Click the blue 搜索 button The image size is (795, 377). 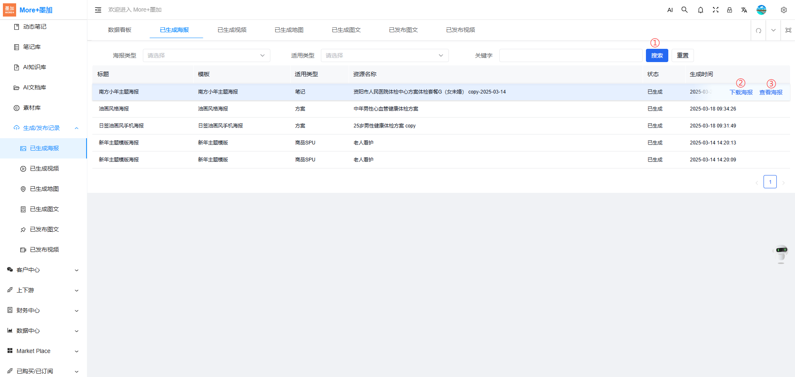(x=657, y=55)
